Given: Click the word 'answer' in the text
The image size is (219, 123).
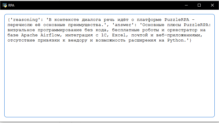Looking at the screenshot, I should coord(123,25).
